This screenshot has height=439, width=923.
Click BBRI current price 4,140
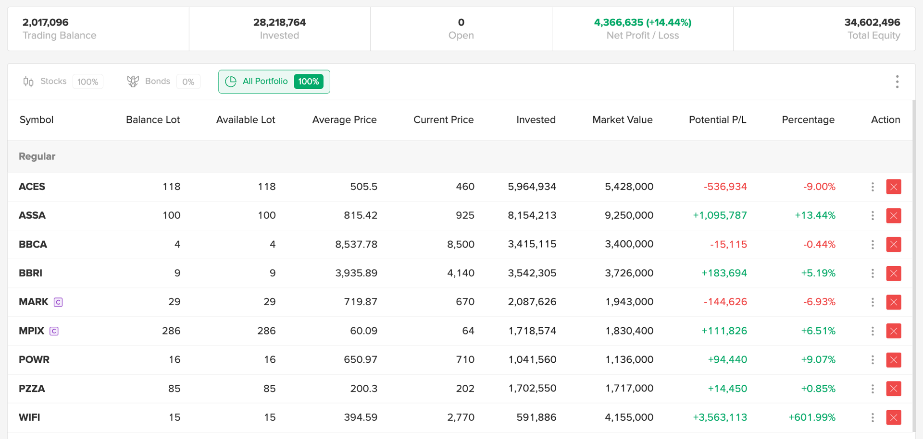(461, 273)
